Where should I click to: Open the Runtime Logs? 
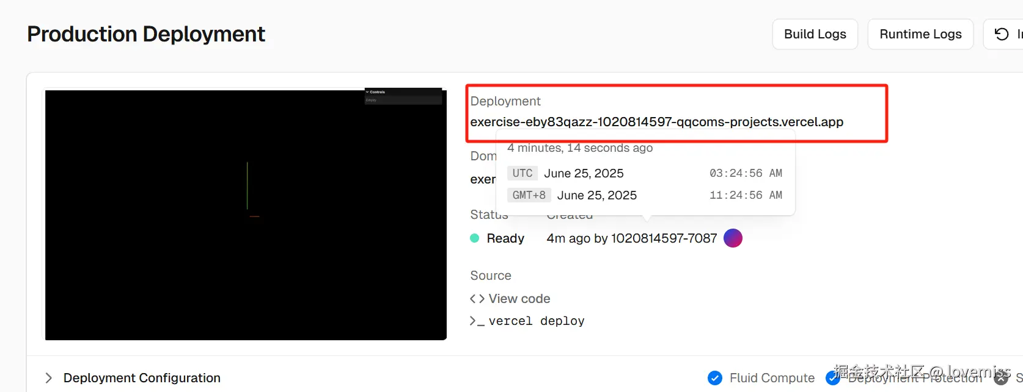coord(920,34)
